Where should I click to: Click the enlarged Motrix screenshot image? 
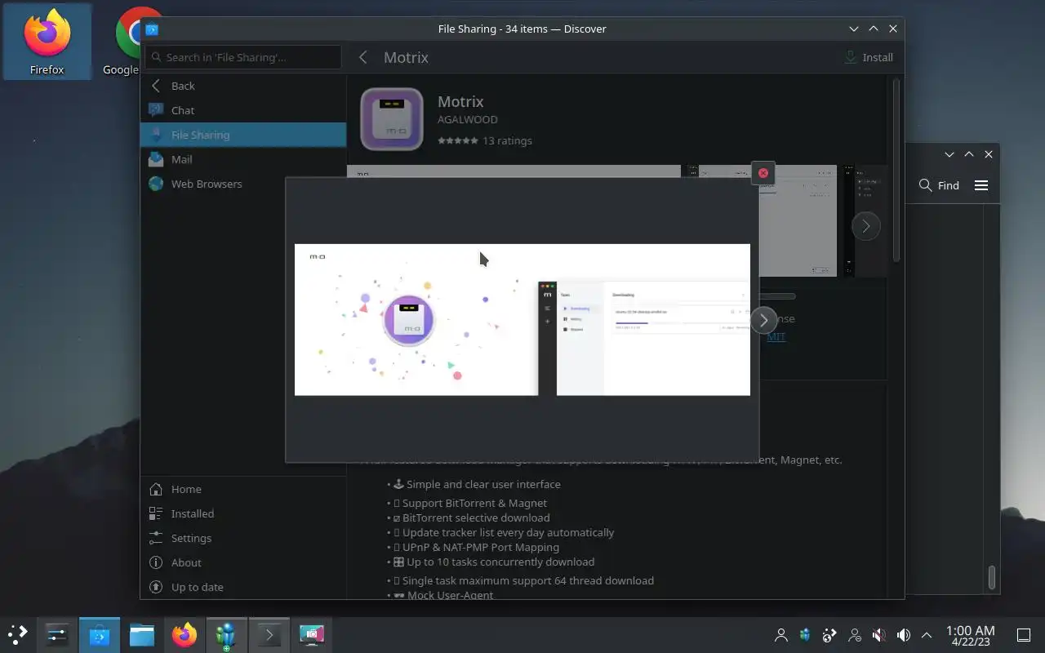[x=522, y=320]
